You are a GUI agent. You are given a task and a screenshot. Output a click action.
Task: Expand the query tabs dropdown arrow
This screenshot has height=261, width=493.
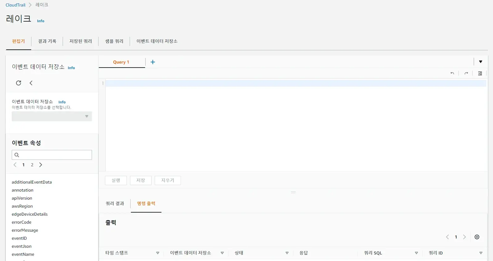481,62
